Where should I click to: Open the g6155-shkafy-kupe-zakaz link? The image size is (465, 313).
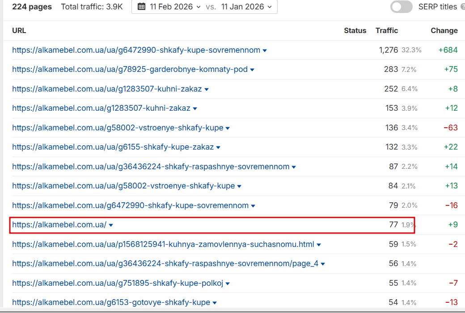tap(113, 147)
